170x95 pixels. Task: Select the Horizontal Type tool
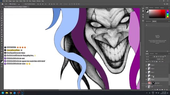2,46
